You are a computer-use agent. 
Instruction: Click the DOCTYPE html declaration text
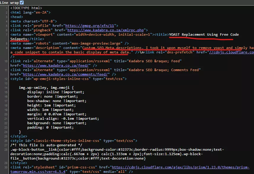pyautogui.click(x=26, y=8)
